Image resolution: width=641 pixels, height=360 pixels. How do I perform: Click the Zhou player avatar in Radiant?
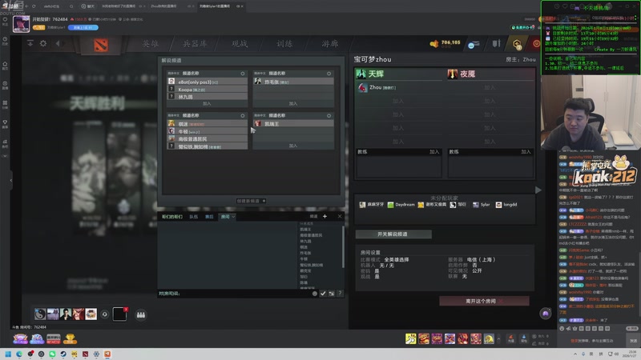[x=363, y=88]
